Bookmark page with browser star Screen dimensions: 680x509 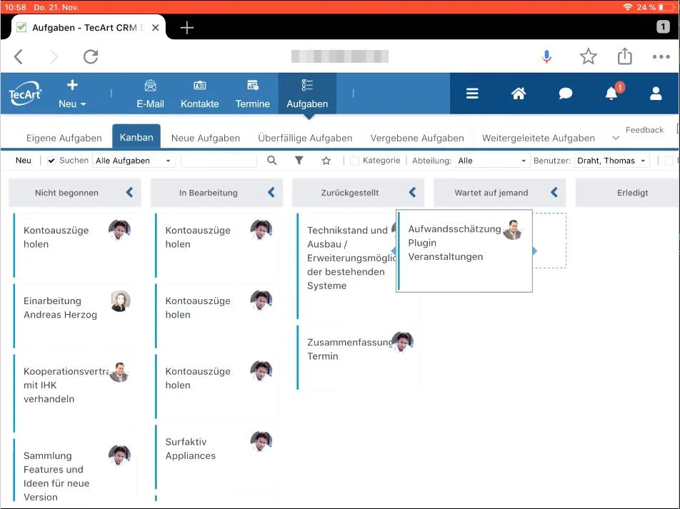pos(588,56)
